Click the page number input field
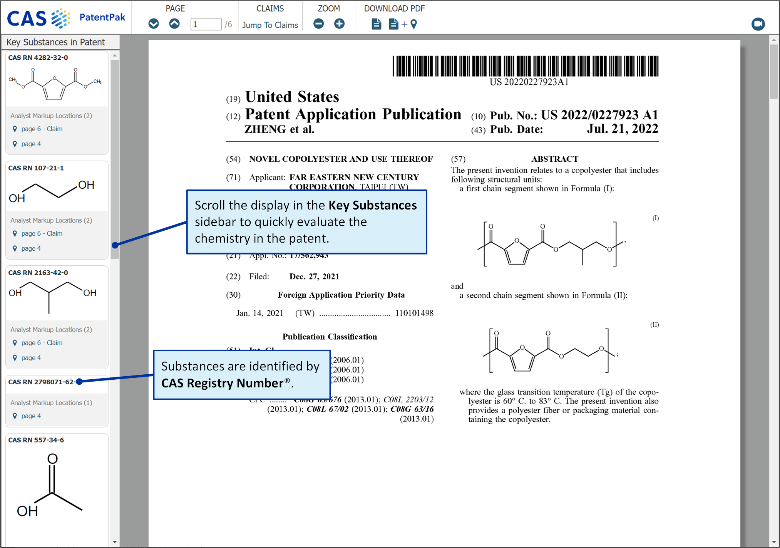 (x=206, y=24)
